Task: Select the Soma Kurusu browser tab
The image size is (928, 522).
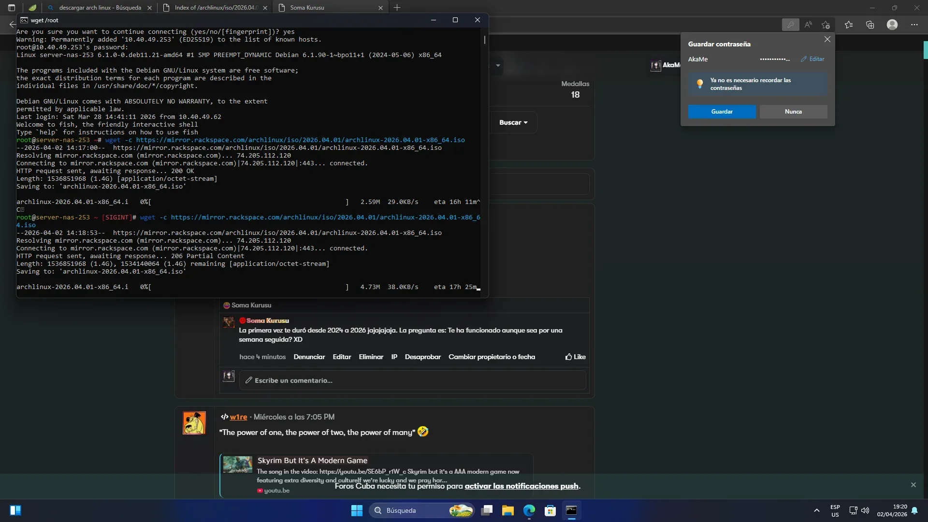Action: 330,8
